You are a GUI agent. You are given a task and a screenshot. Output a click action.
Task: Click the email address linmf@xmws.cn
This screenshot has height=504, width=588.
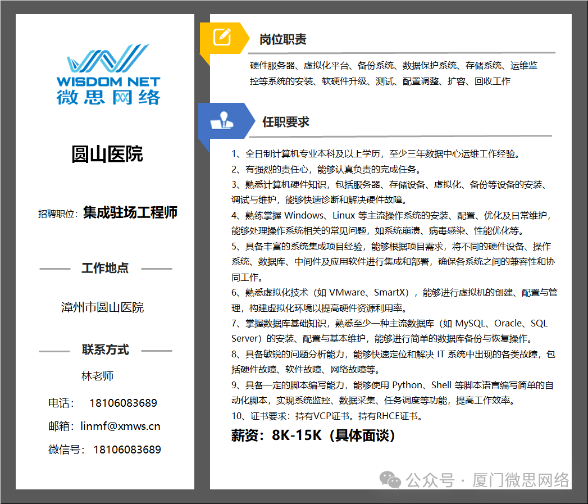121,426
